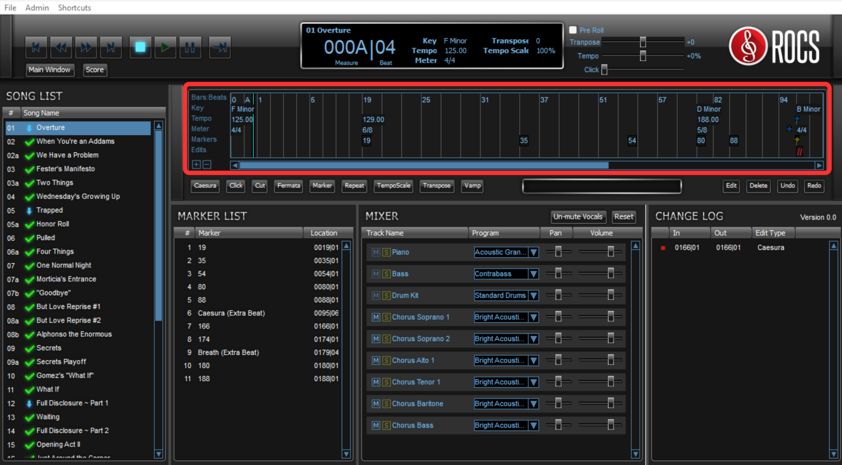Jump to song start with the rewind-to-beginning icon

coord(36,47)
